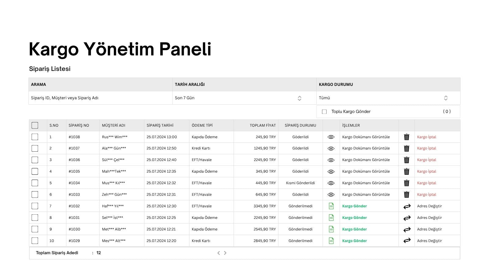Focus the Sipariş ID search input field
Viewport: 487px width, 274px height.
tap(100, 98)
